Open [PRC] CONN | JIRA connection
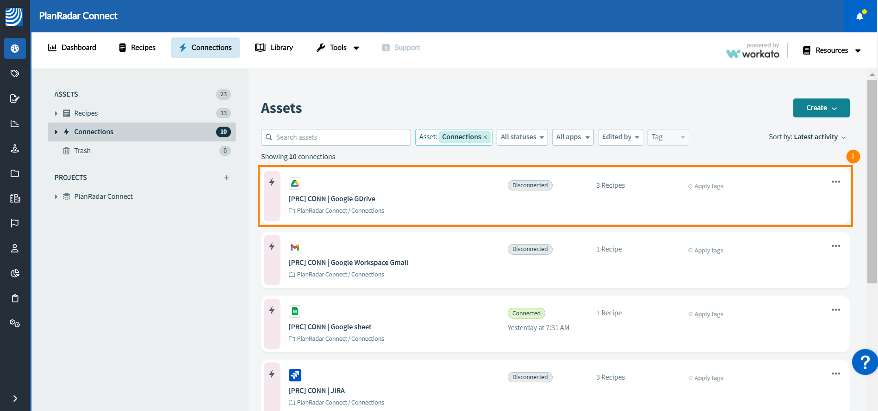This screenshot has height=411, width=878. tap(317, 391)
